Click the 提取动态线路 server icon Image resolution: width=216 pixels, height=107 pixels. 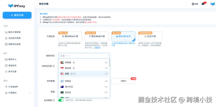(6, 44)
